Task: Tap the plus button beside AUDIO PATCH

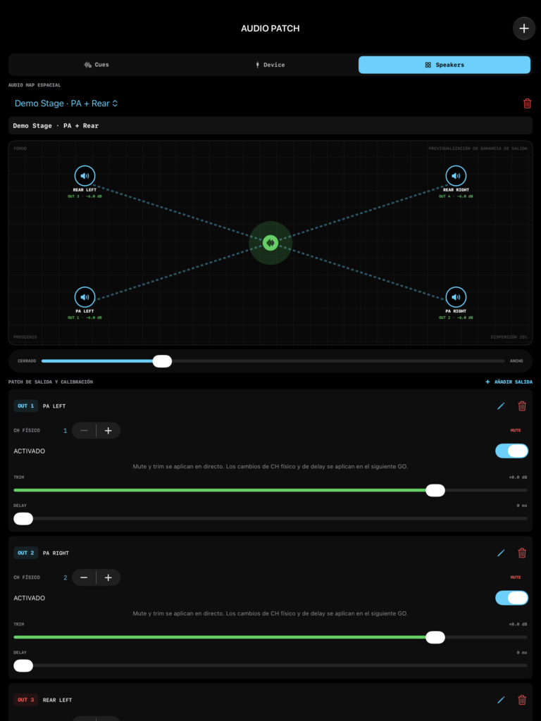Action: pyautogui.click(x=524, y=28)
